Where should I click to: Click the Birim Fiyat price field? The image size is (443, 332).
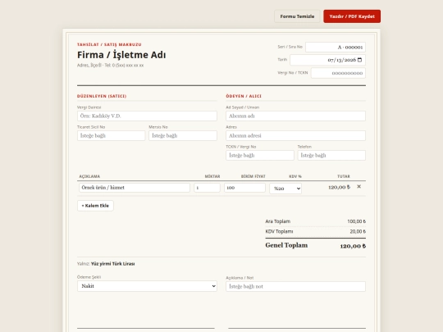click(x=244, y=188)
